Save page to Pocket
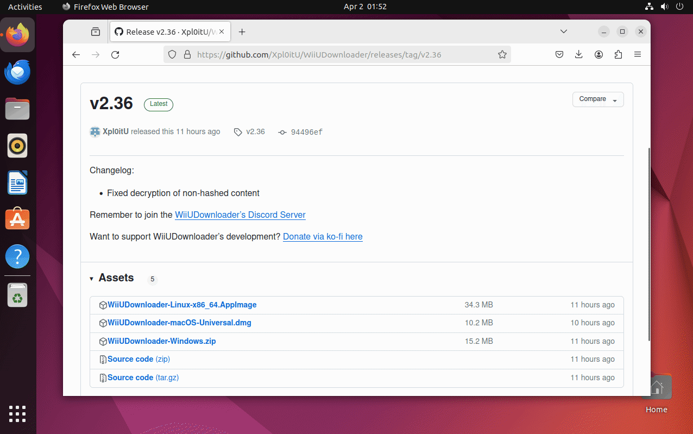Viewport: 693px width, 434px height. 559,54
